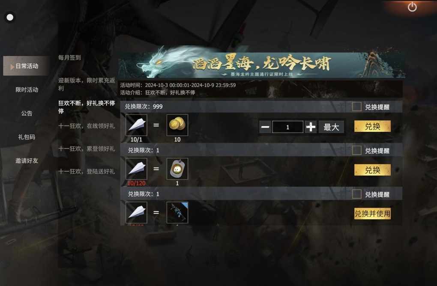
Task: Click the dog tag reward icon
Action: tap(177, 169)
